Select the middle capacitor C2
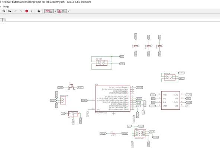This screenshot has height=158, width=220. click(x=149, y=46)
